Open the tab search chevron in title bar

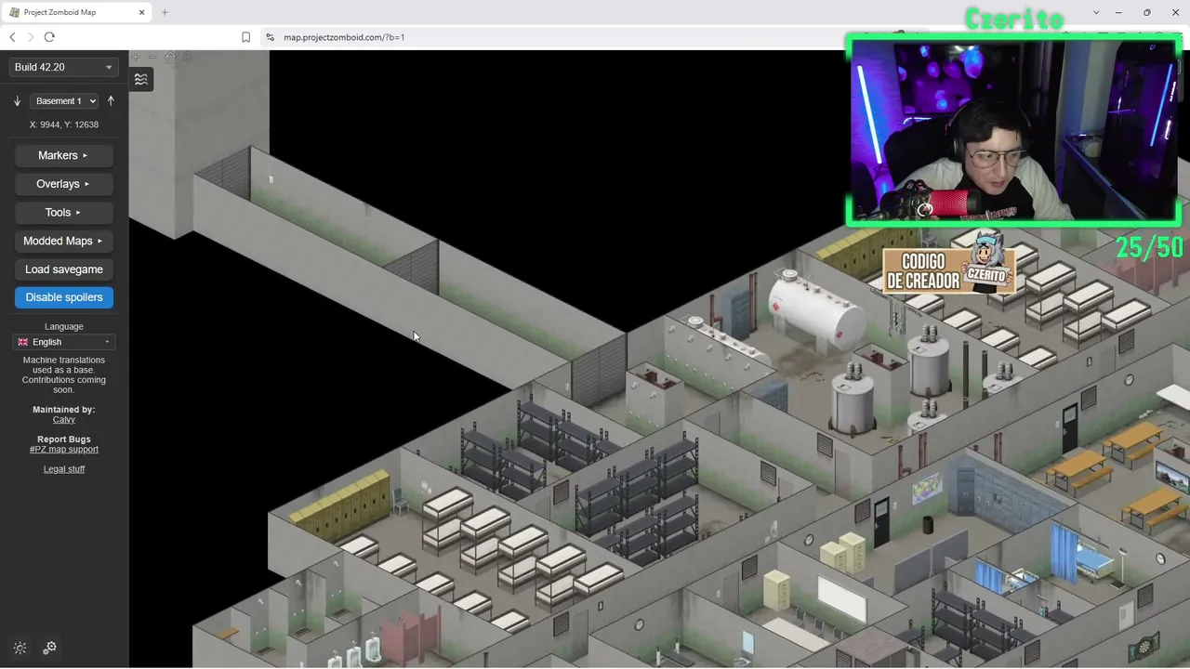(x=1096, y=13)
